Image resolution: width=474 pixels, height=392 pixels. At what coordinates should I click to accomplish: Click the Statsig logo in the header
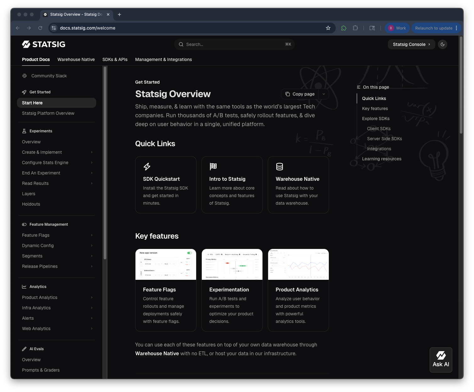[44, 44]
